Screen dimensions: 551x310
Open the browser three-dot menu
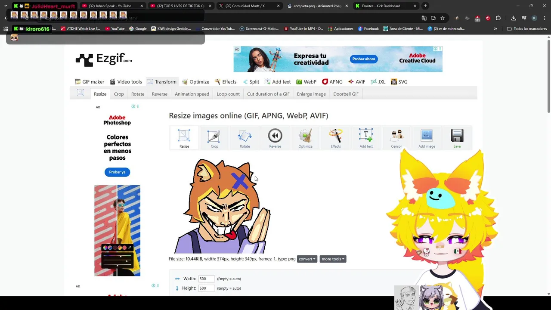point(545,18)
